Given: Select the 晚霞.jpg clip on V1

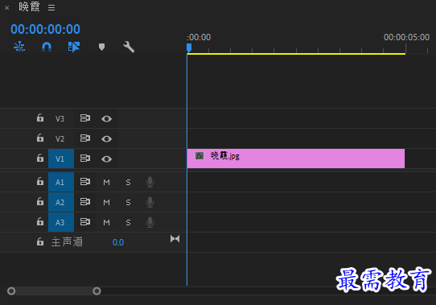Looking at the screenshot, I should point(296,159).
